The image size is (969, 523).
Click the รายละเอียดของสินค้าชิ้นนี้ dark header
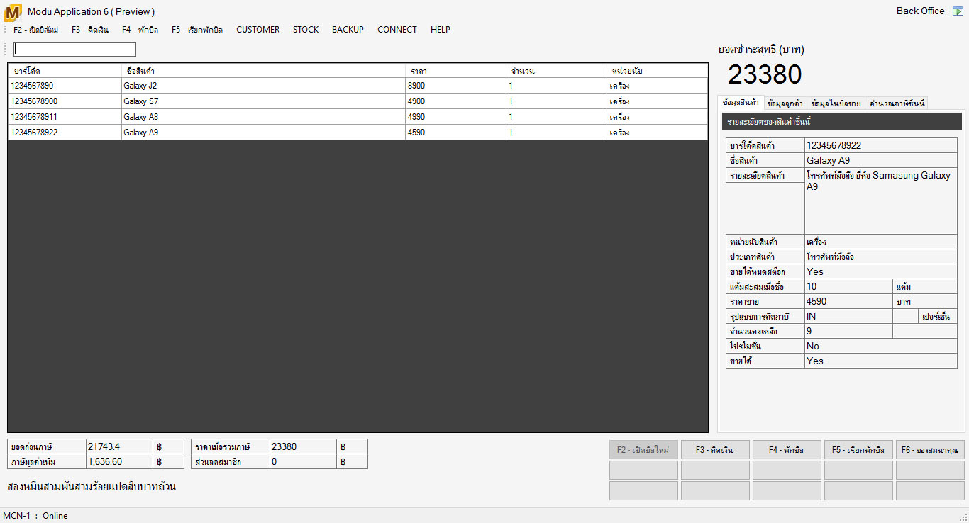[842, 122]
